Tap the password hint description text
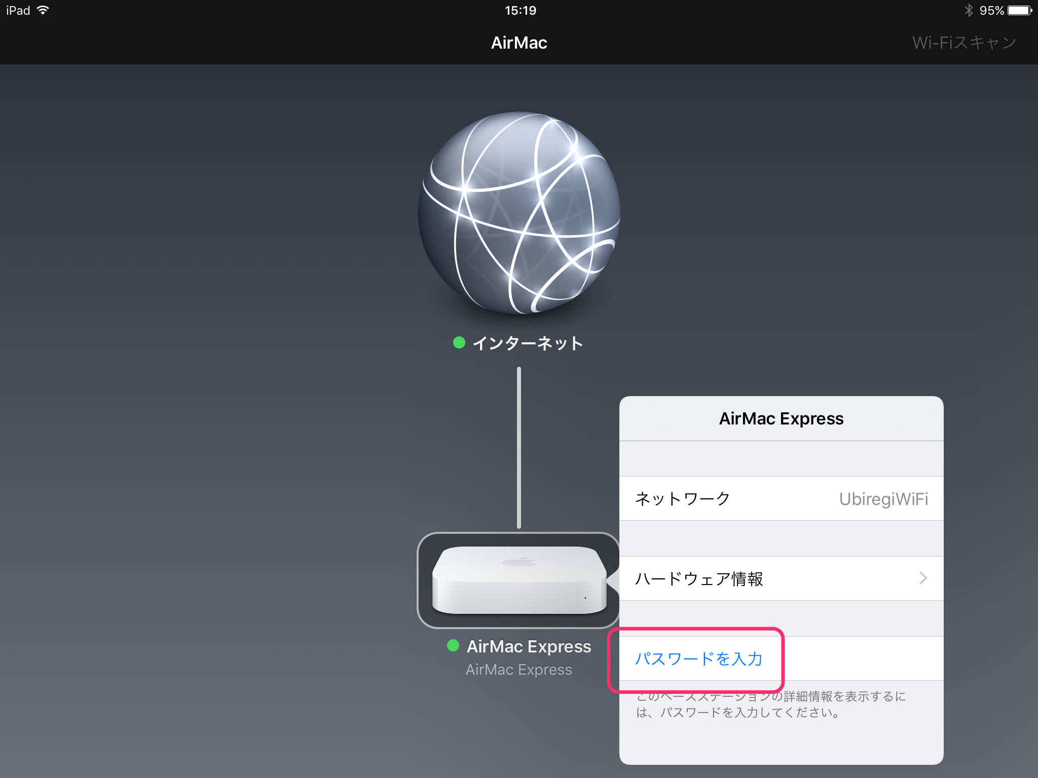The width and height of the screenshot is (1038, 778). (x=771, y=705)
